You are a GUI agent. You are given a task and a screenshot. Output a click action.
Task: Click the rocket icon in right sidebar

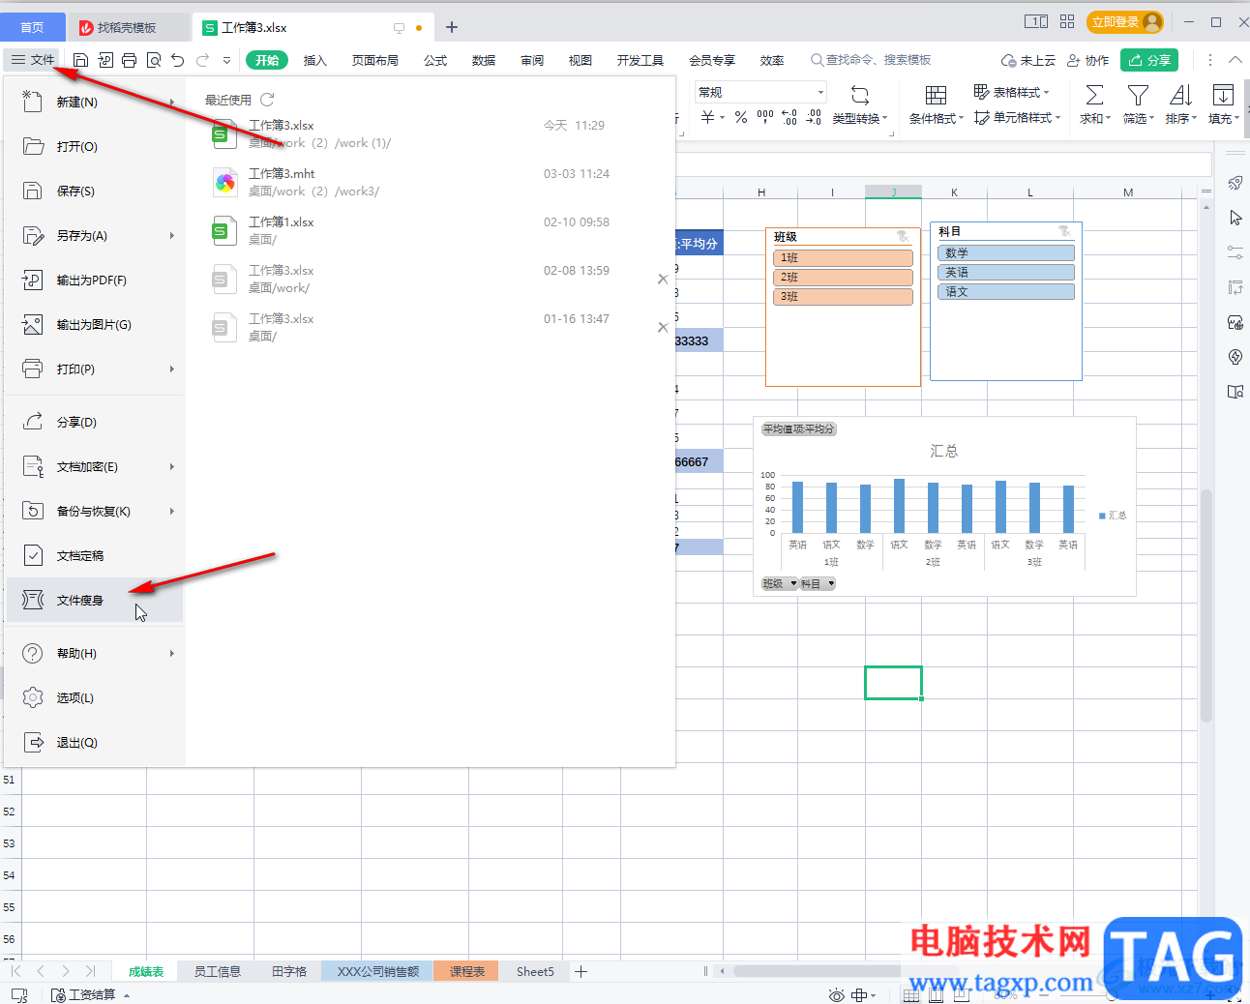pyautogui.click(x=1235, y=184)
